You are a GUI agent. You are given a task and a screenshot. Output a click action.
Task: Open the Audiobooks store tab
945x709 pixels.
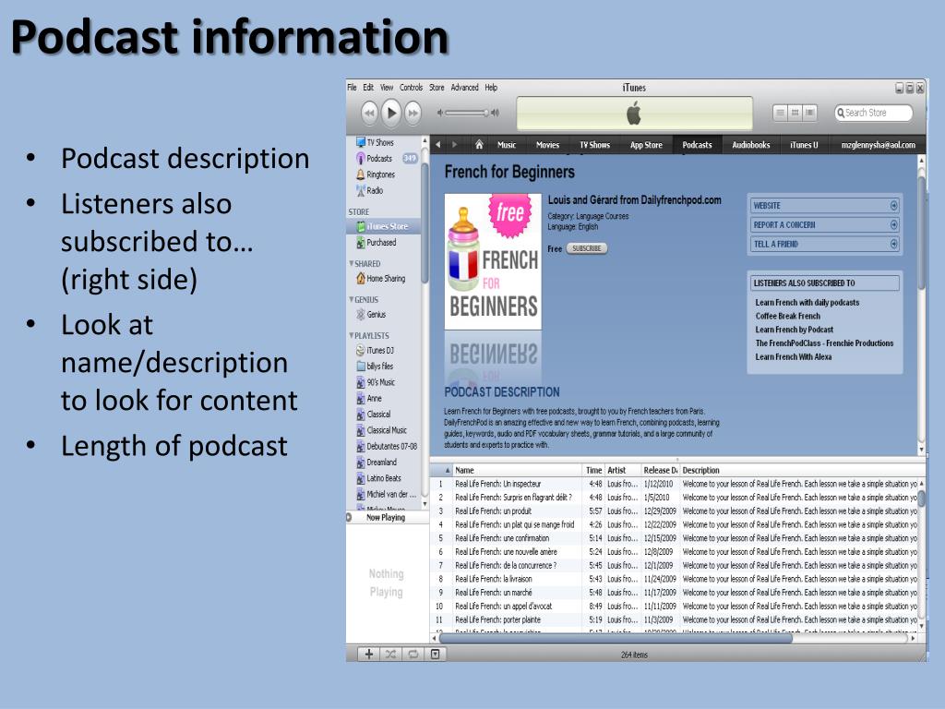751,145
